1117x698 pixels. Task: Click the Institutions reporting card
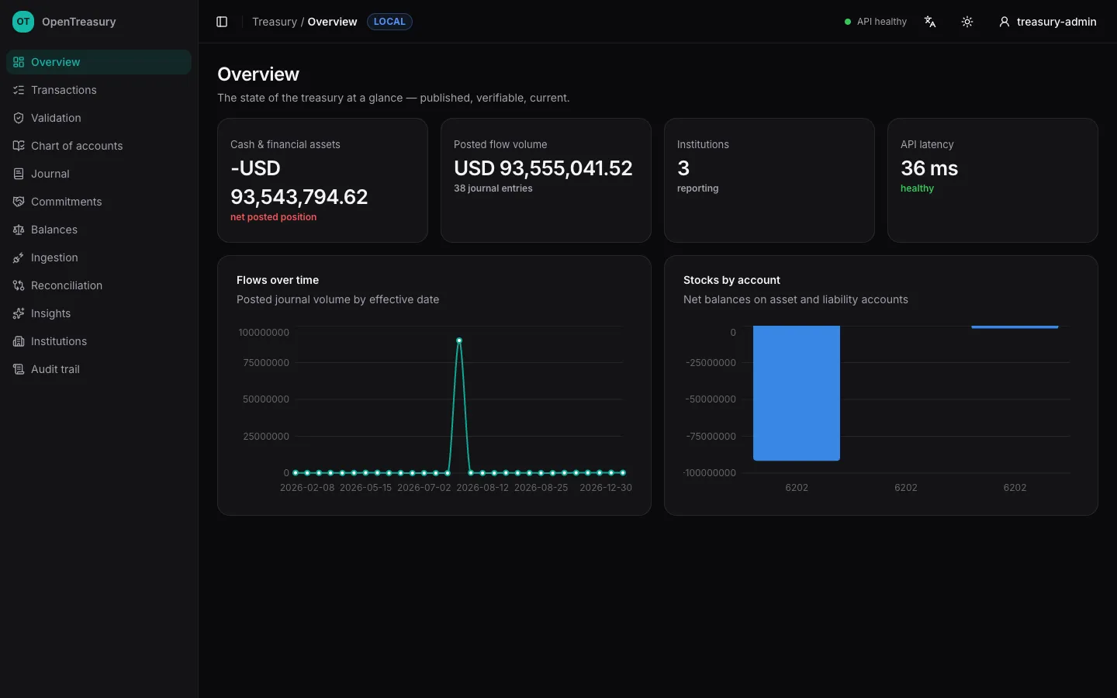pyautogui.click(x=769, y=180)
